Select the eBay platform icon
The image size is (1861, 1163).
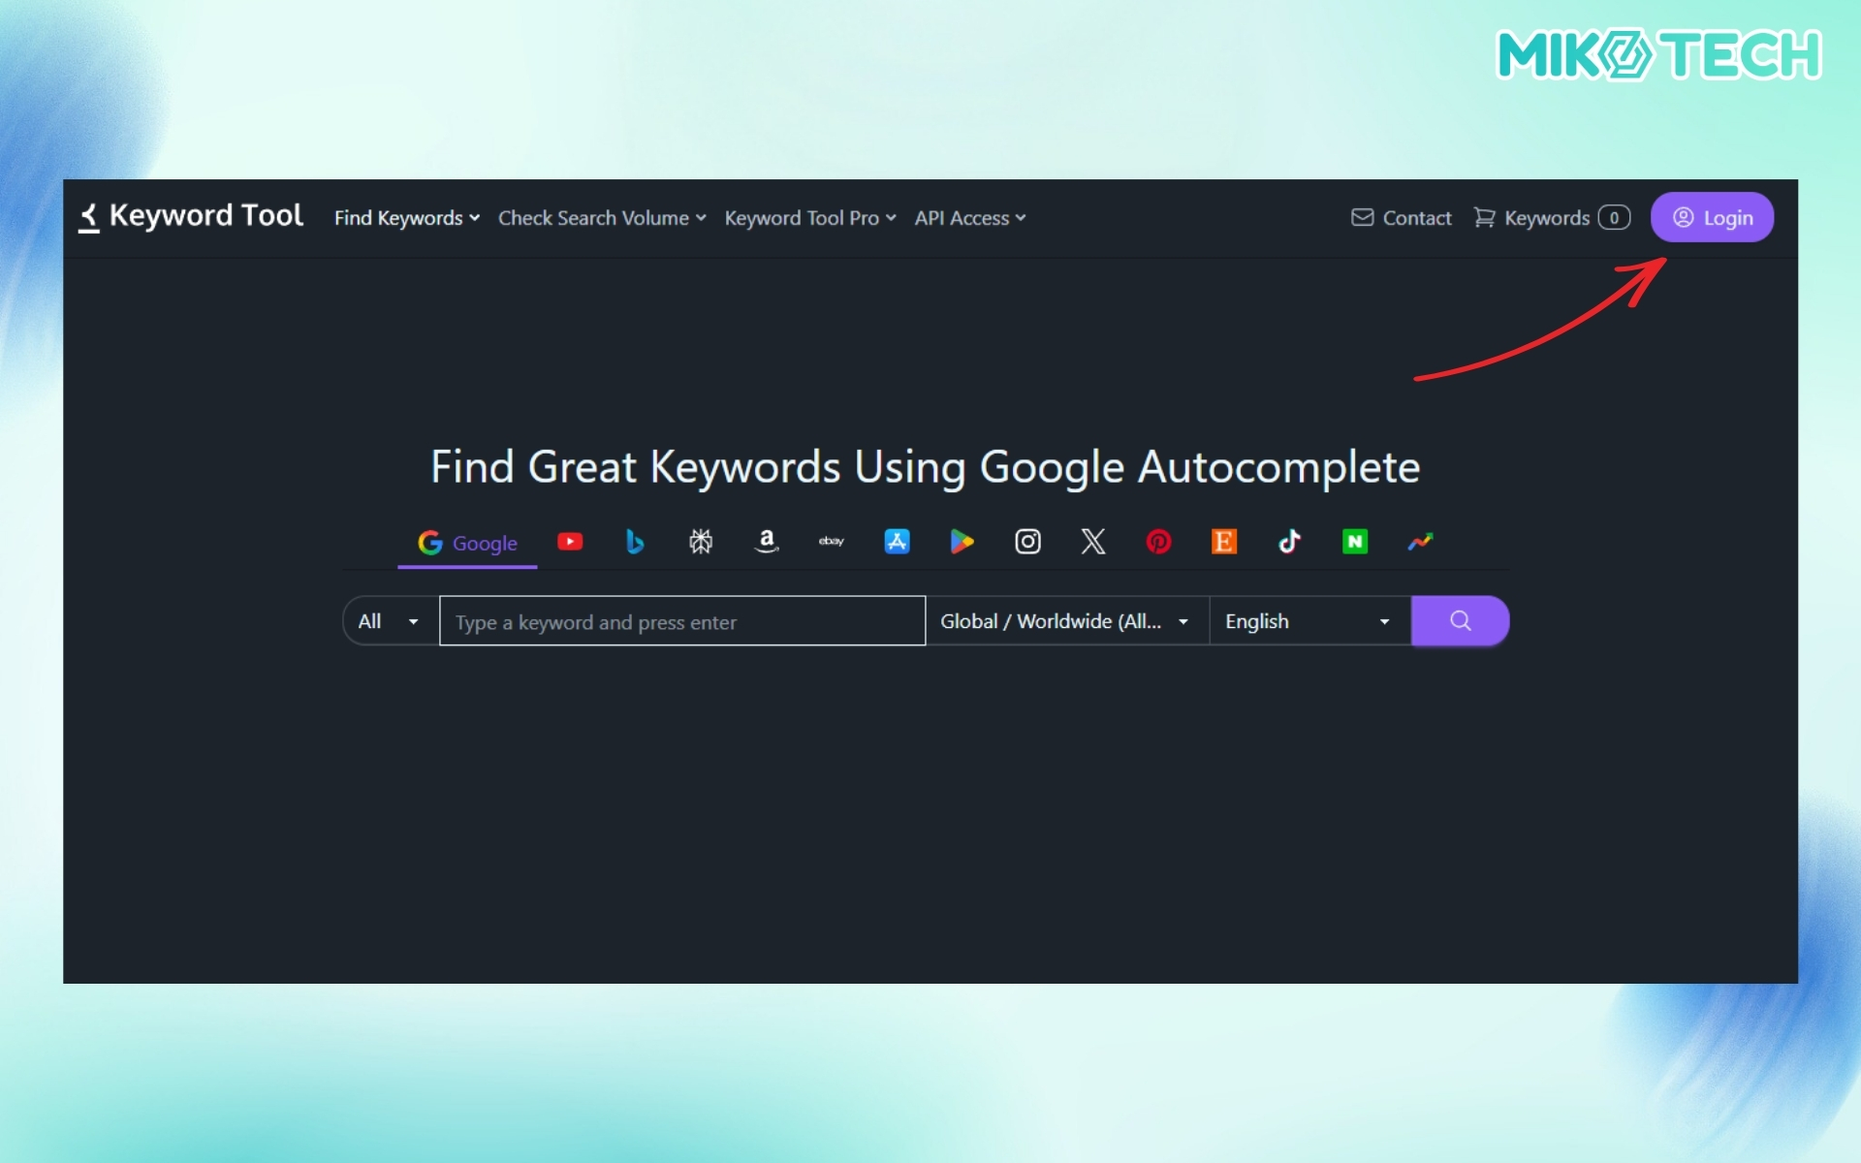coord(832,542)
